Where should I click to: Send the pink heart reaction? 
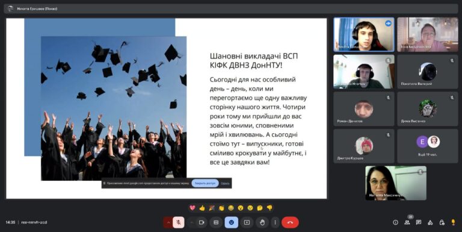click(x=192, y=208)
